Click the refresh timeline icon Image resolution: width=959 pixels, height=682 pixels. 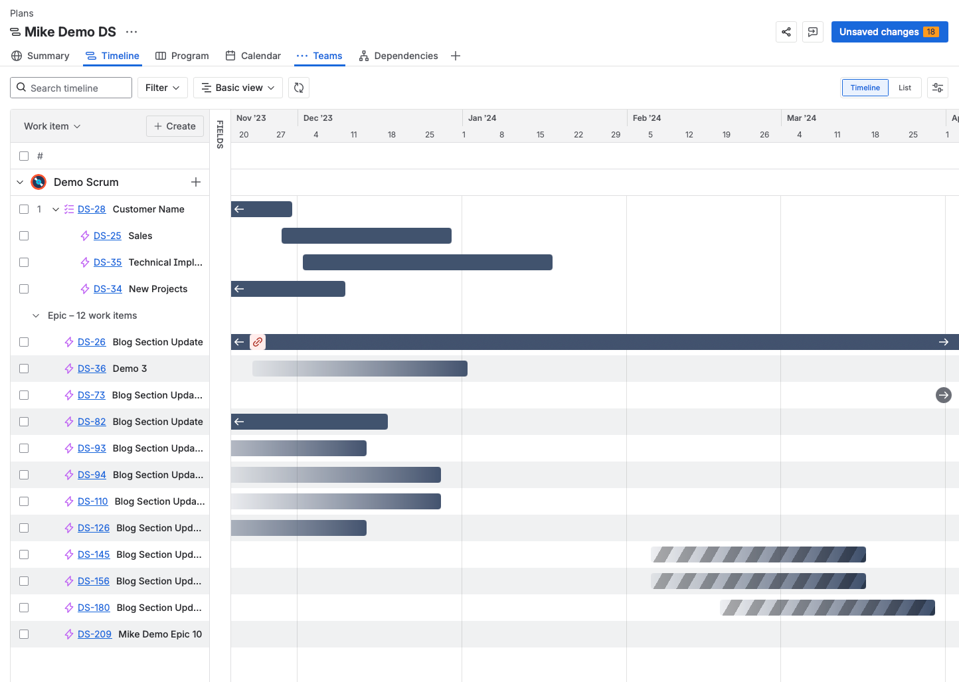tap(299, 88)
